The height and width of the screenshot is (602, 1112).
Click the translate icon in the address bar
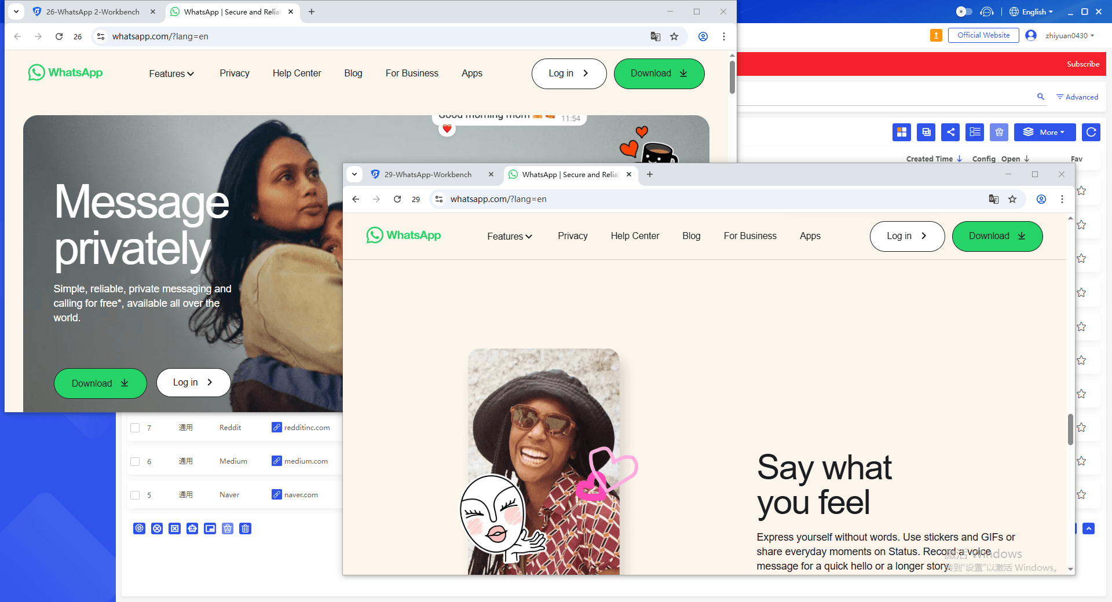click(994, 199)
